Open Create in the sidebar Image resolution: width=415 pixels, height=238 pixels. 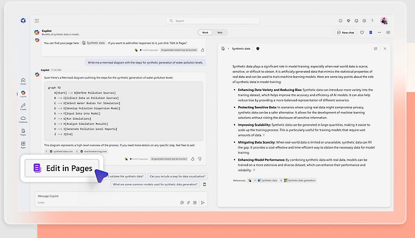point(23,107)
